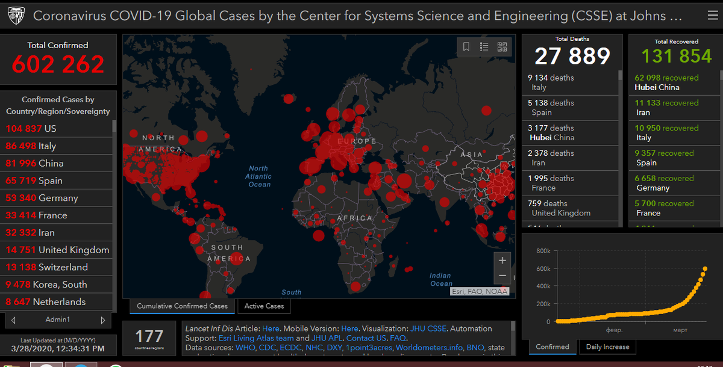Image resolution: width=723 pixels, height=367 pixels.
Task: Select the Confirmed chart tab
Action: coord(552,347)
